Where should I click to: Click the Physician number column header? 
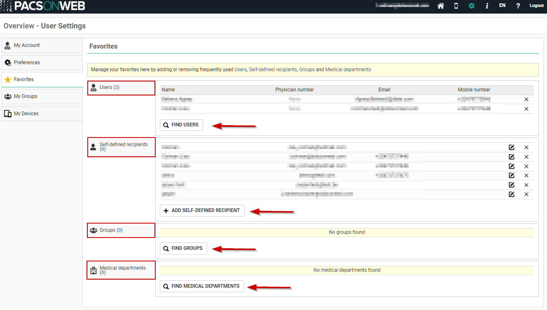pyautogui.click(x=295, y=90)
